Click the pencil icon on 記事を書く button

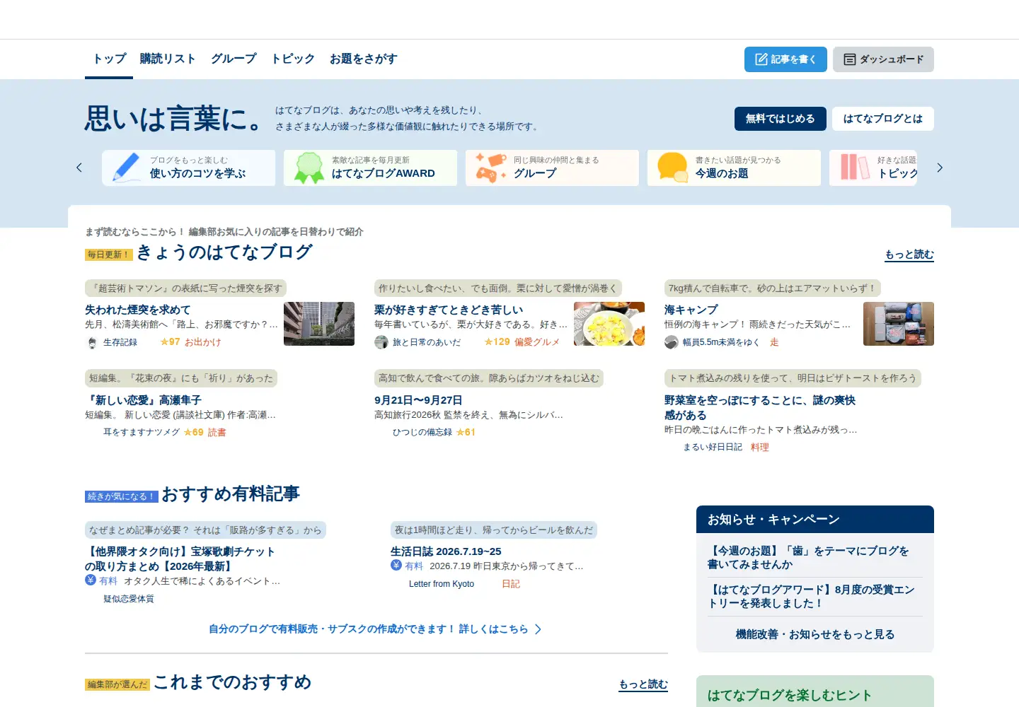coord(761,59)
